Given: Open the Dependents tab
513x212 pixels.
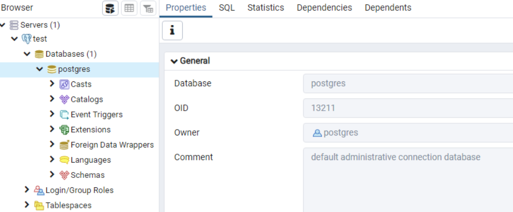Looking at the screenshot, I should pyautogui.click(x=388, y=8).
